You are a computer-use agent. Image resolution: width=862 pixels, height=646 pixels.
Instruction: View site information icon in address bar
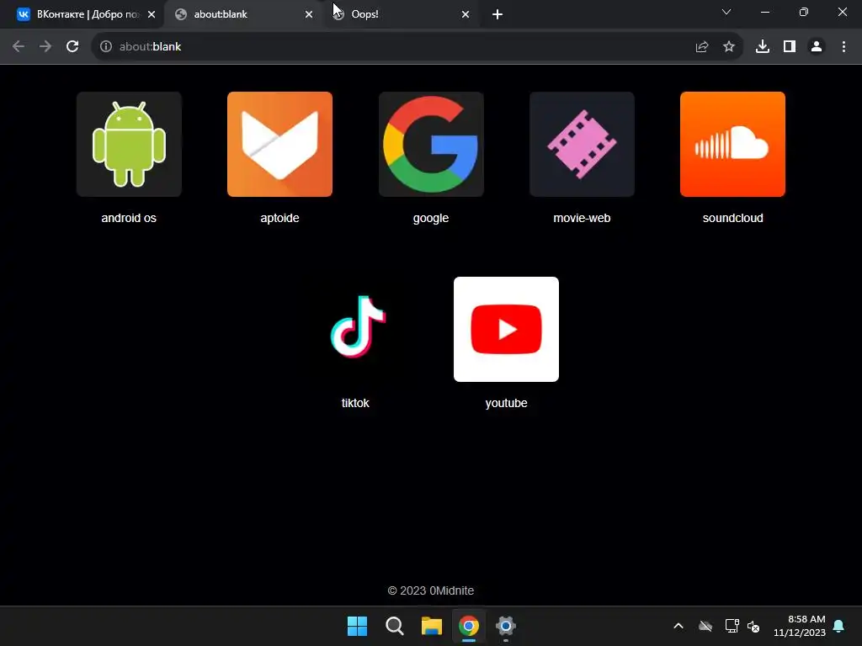pos(106,47)
